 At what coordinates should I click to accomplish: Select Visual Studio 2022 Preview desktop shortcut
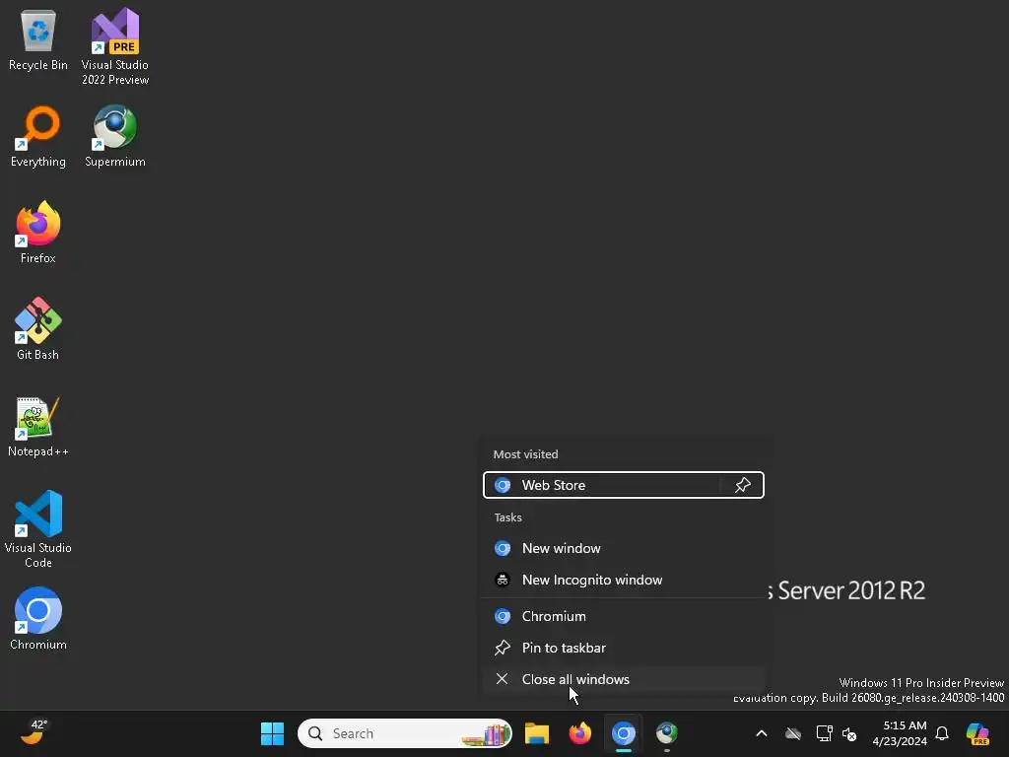pyautogui.click(x=115, y=46)
